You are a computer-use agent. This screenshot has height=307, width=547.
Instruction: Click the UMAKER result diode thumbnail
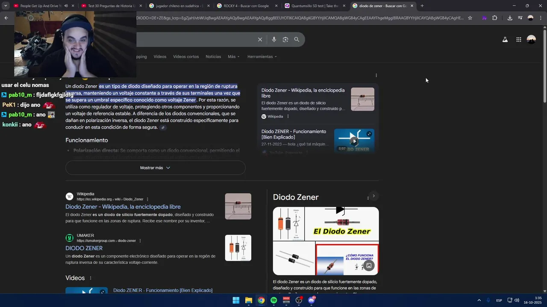point(238,248)
